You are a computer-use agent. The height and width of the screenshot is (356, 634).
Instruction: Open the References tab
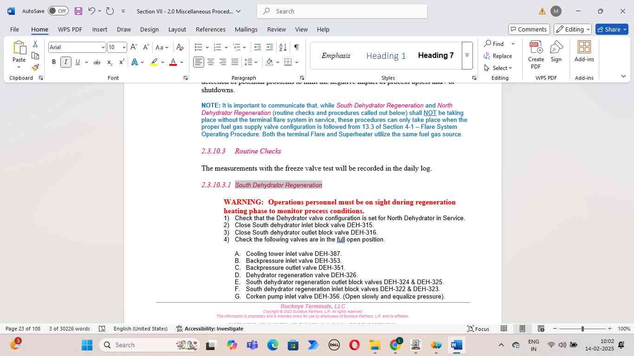tap(211, 29)
